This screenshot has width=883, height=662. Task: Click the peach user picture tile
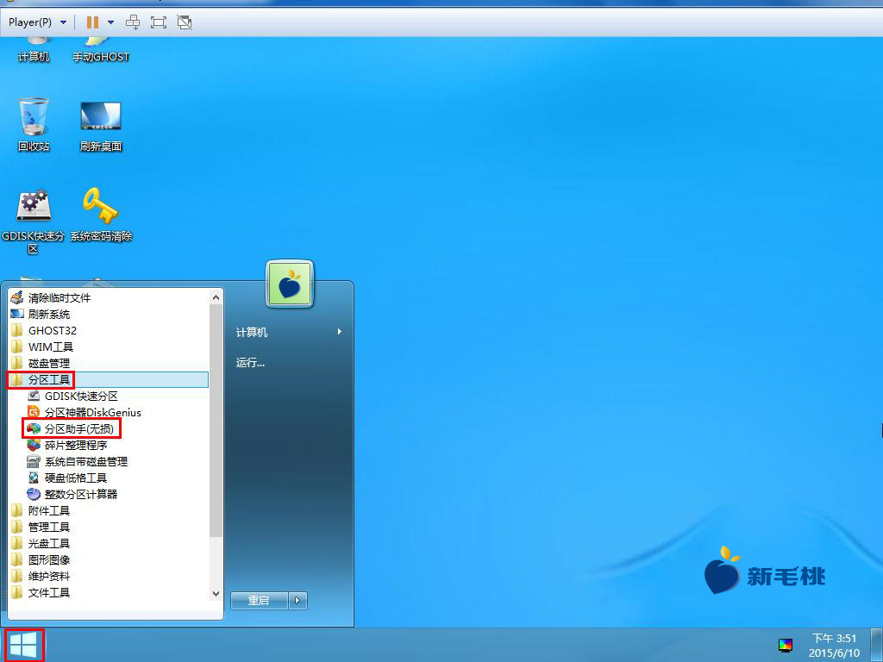click(x=290, y=284)
